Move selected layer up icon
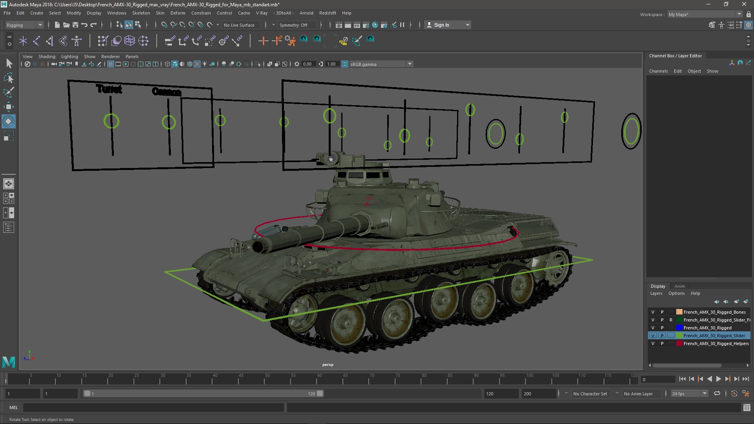This screenshot has width=754, height=424. (717, 302)
